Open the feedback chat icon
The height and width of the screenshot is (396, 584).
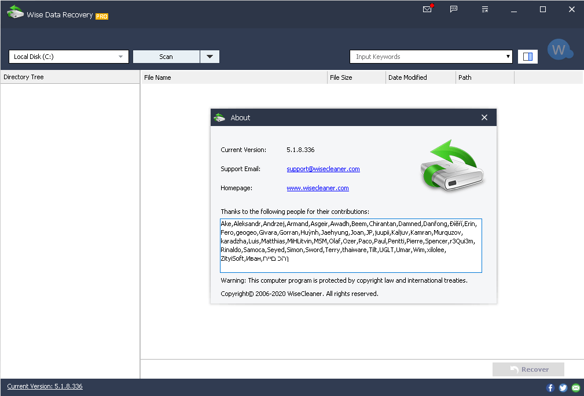click(x=454, y=9)
